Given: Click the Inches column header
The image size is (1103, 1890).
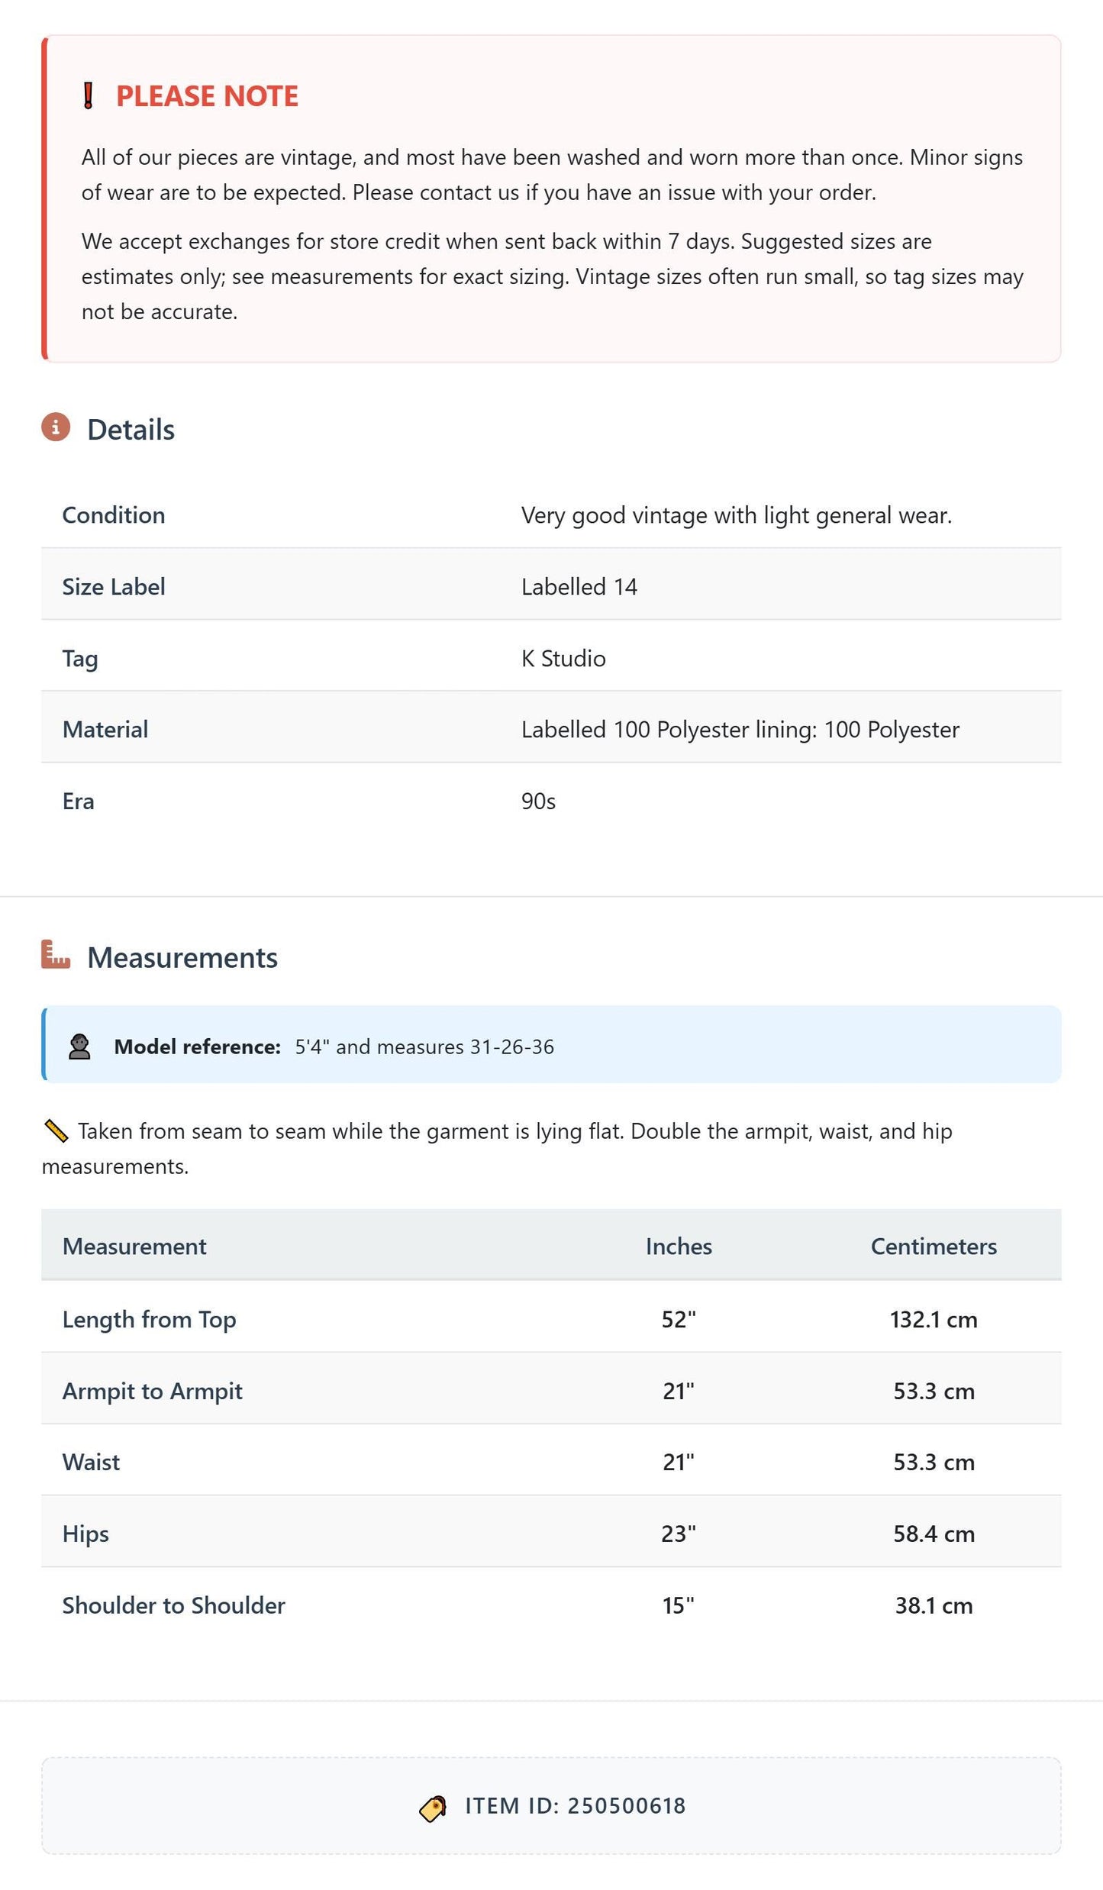Looking at the screenshot, I should click(679, 1247).
